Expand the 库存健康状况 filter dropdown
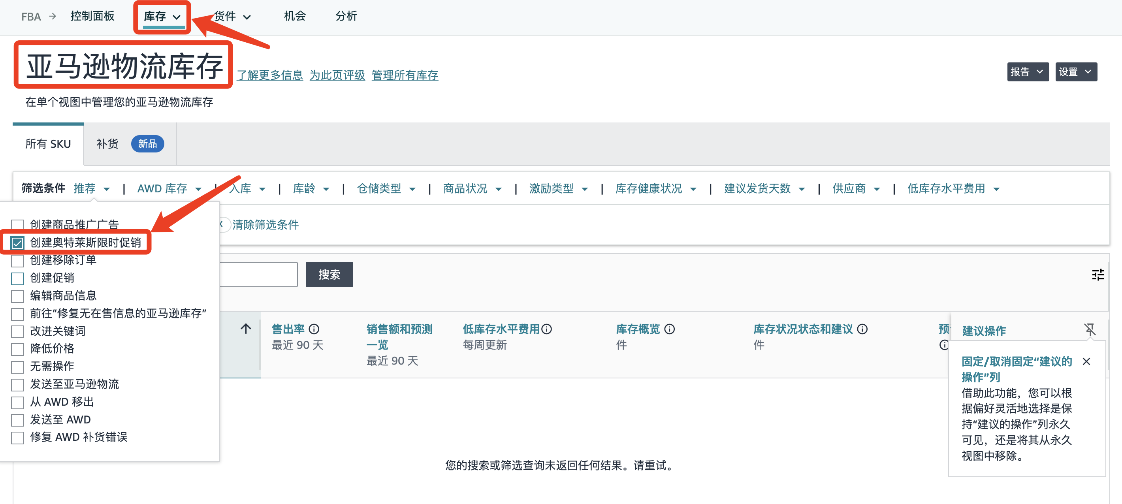 click(x=656, y=189)
